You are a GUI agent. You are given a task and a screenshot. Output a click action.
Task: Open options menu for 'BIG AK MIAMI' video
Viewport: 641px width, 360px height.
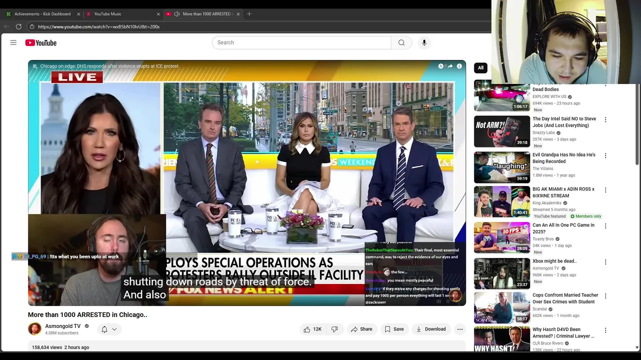tap(605, 190)
